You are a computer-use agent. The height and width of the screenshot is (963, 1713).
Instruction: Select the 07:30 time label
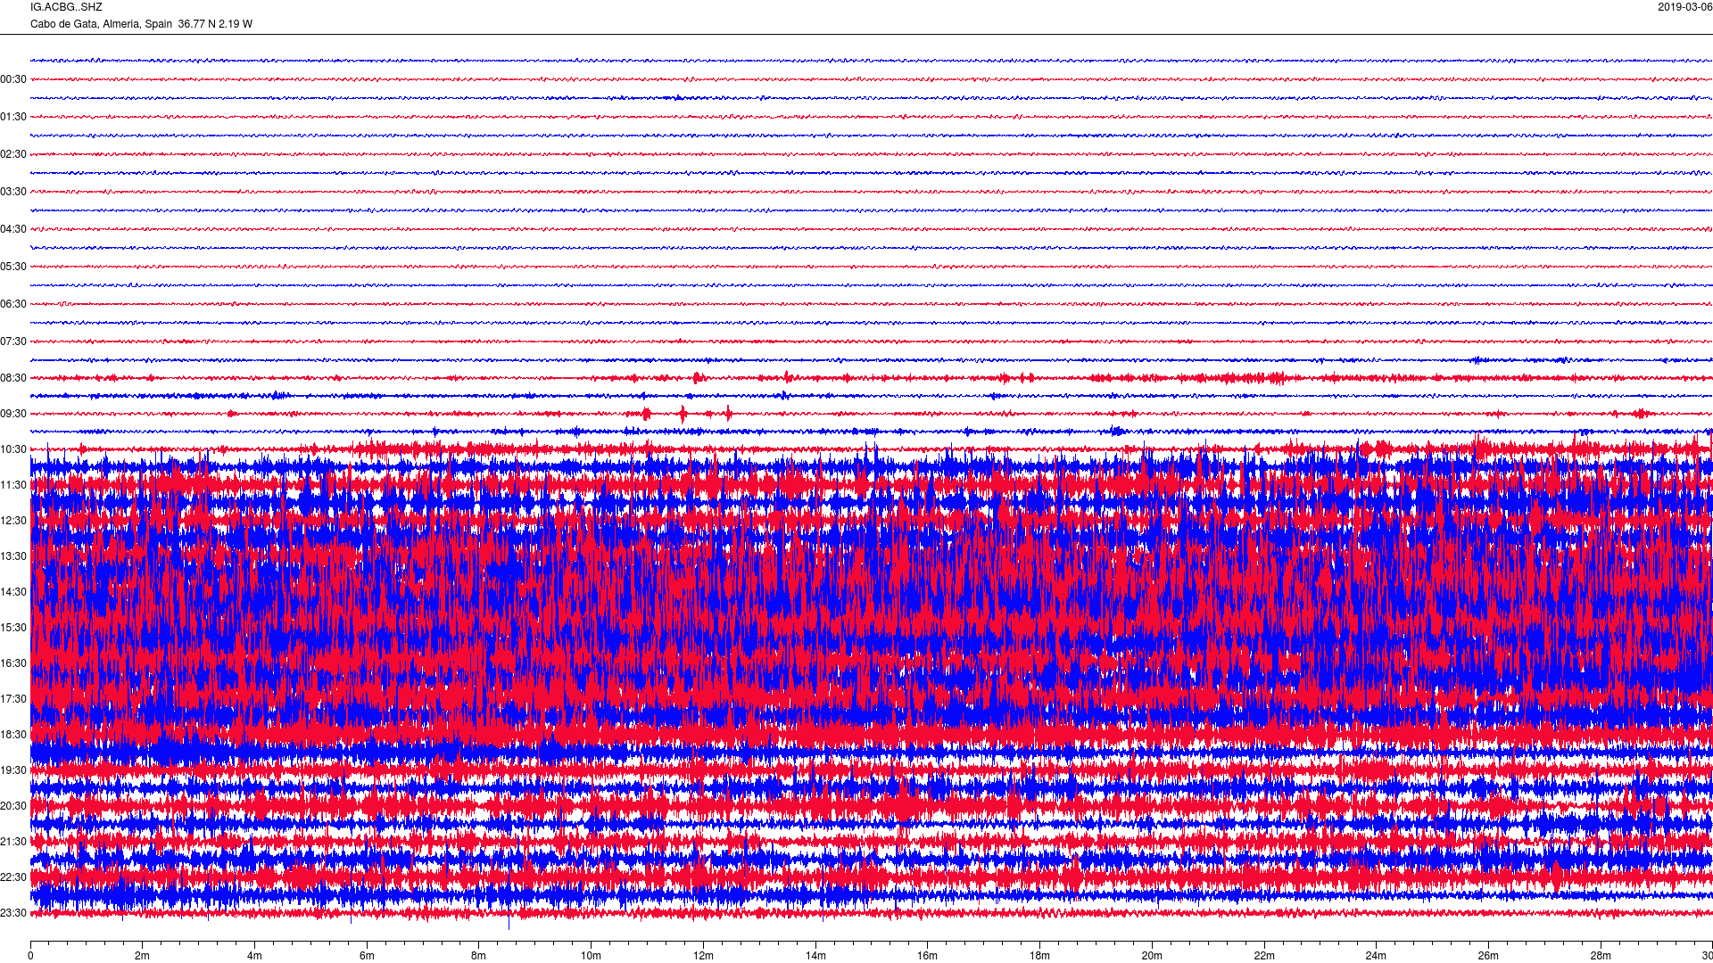tap(13, 342)
